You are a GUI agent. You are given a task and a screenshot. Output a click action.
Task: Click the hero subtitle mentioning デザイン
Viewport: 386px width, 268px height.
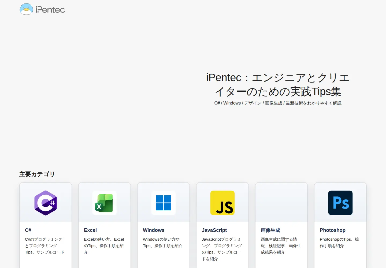(x=278, y=103)
